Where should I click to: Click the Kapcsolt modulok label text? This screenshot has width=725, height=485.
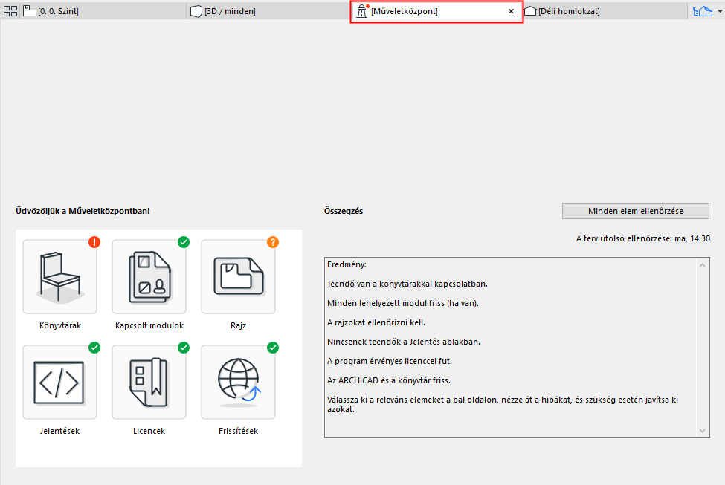click(x=149, y=325)
